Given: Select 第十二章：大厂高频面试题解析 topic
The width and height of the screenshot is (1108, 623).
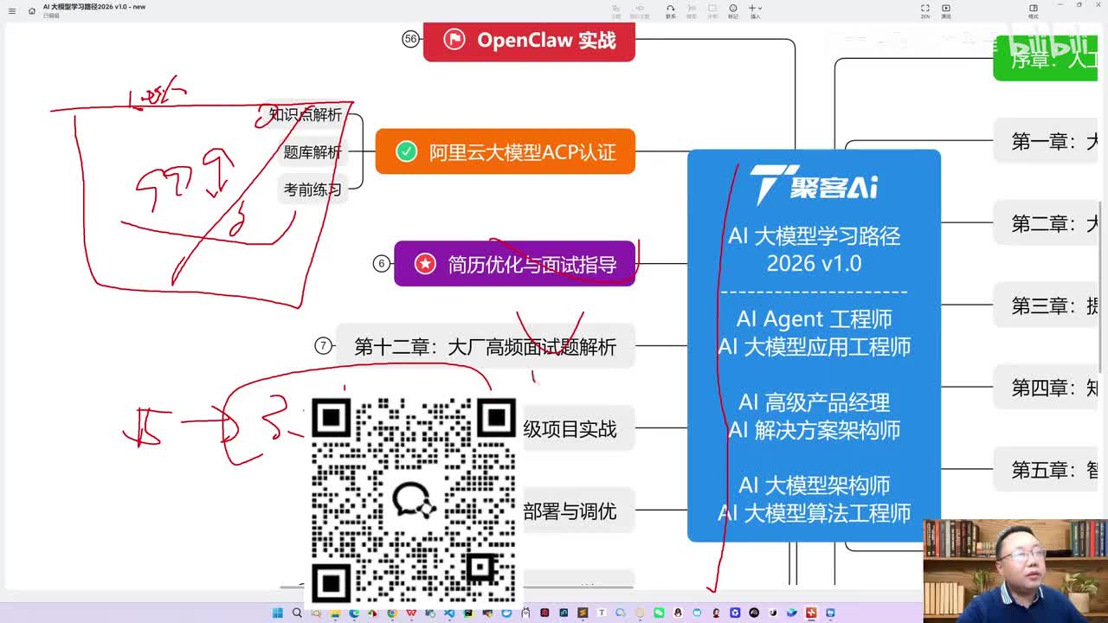Looking at the screenshot, I should coord(486,346).
